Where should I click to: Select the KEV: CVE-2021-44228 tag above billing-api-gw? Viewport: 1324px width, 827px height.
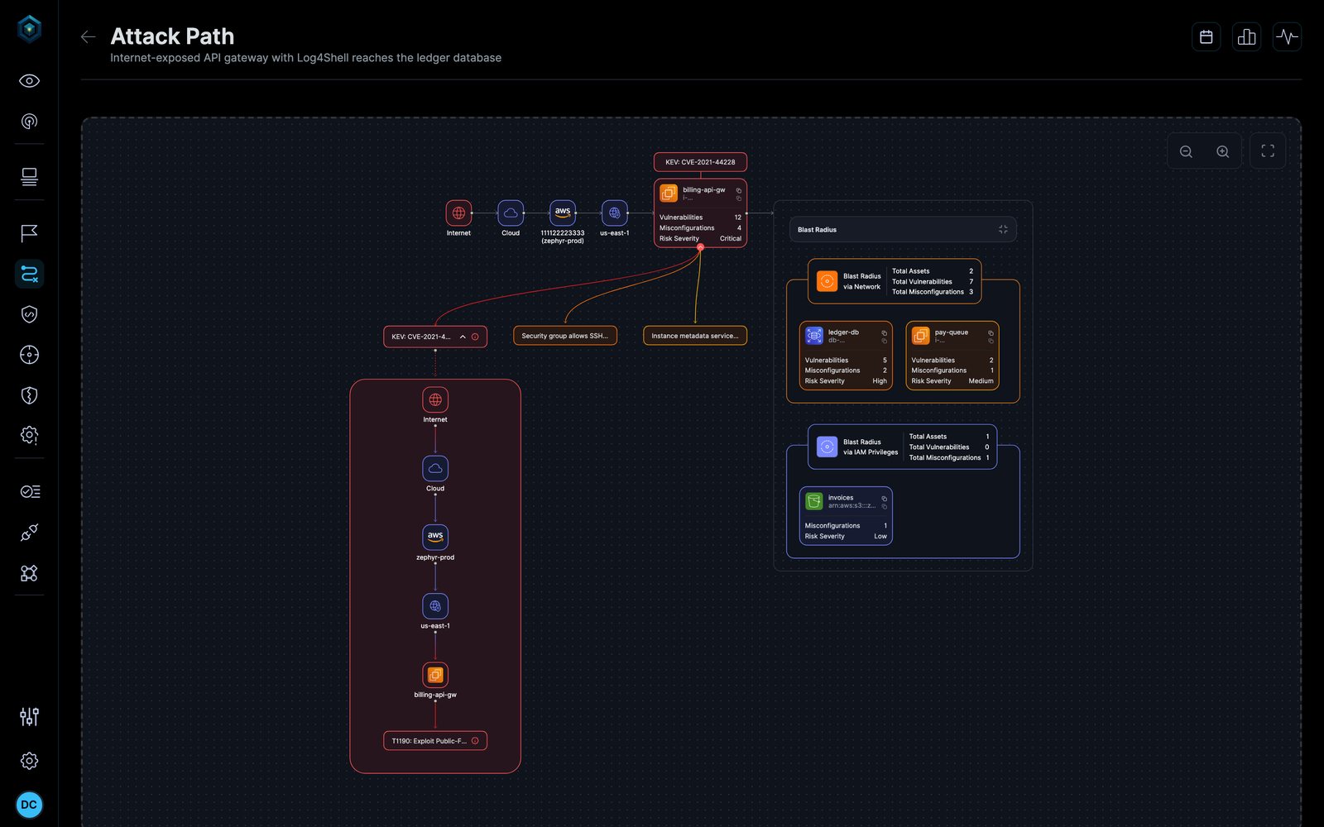[700, 162]
